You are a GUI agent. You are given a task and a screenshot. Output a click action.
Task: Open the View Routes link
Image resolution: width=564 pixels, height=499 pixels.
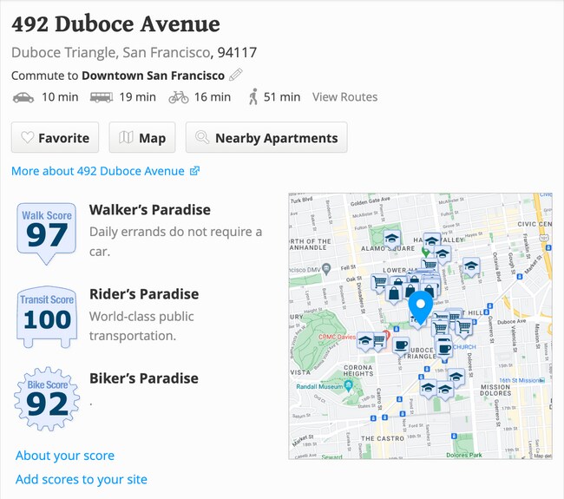[x=344, y=97]
